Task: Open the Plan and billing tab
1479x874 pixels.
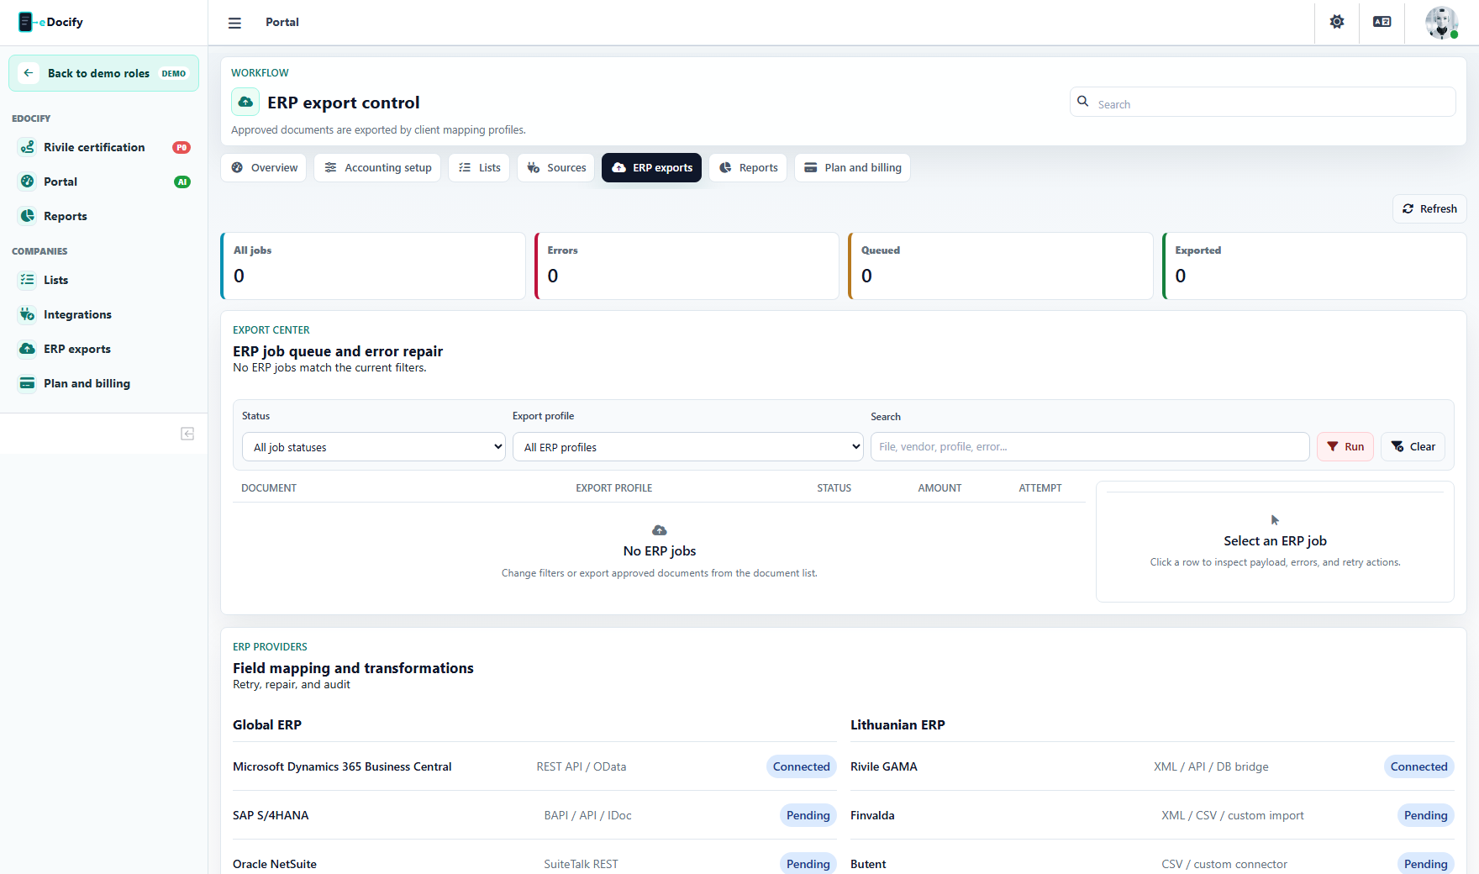Action: tap(852, 168)
